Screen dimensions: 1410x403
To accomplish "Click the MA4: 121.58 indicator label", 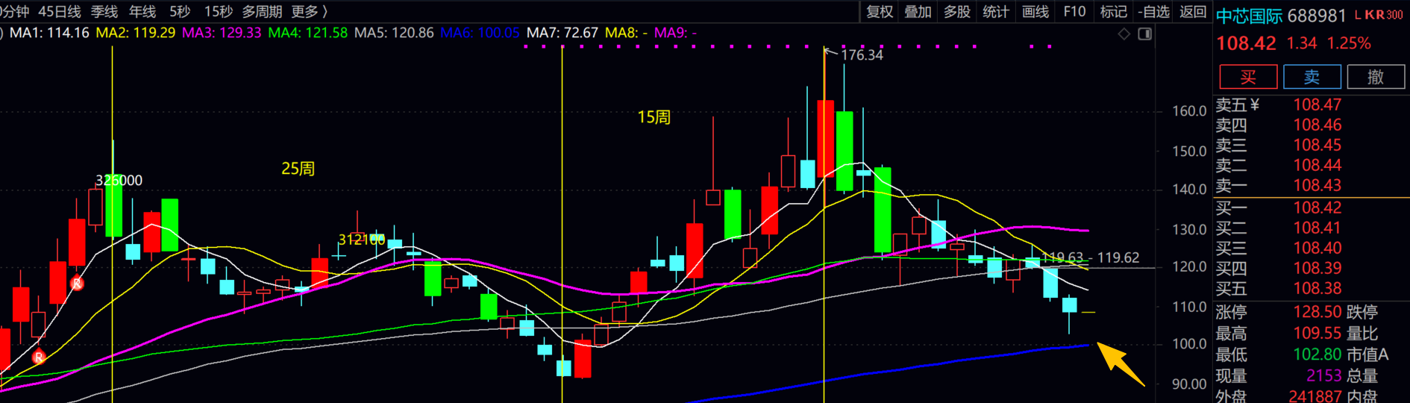I will pos(308,33).
